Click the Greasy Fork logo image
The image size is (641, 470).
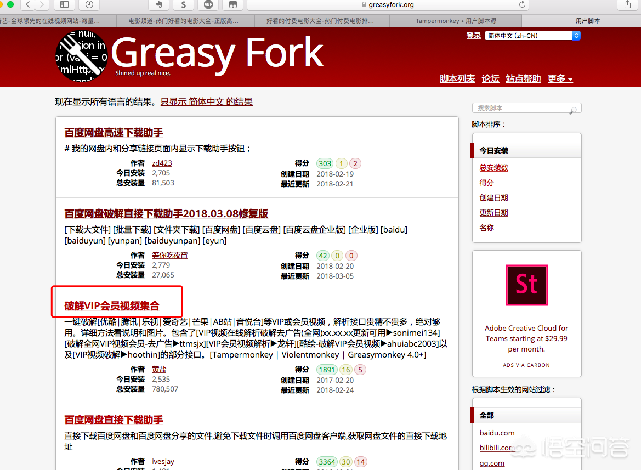82,55
